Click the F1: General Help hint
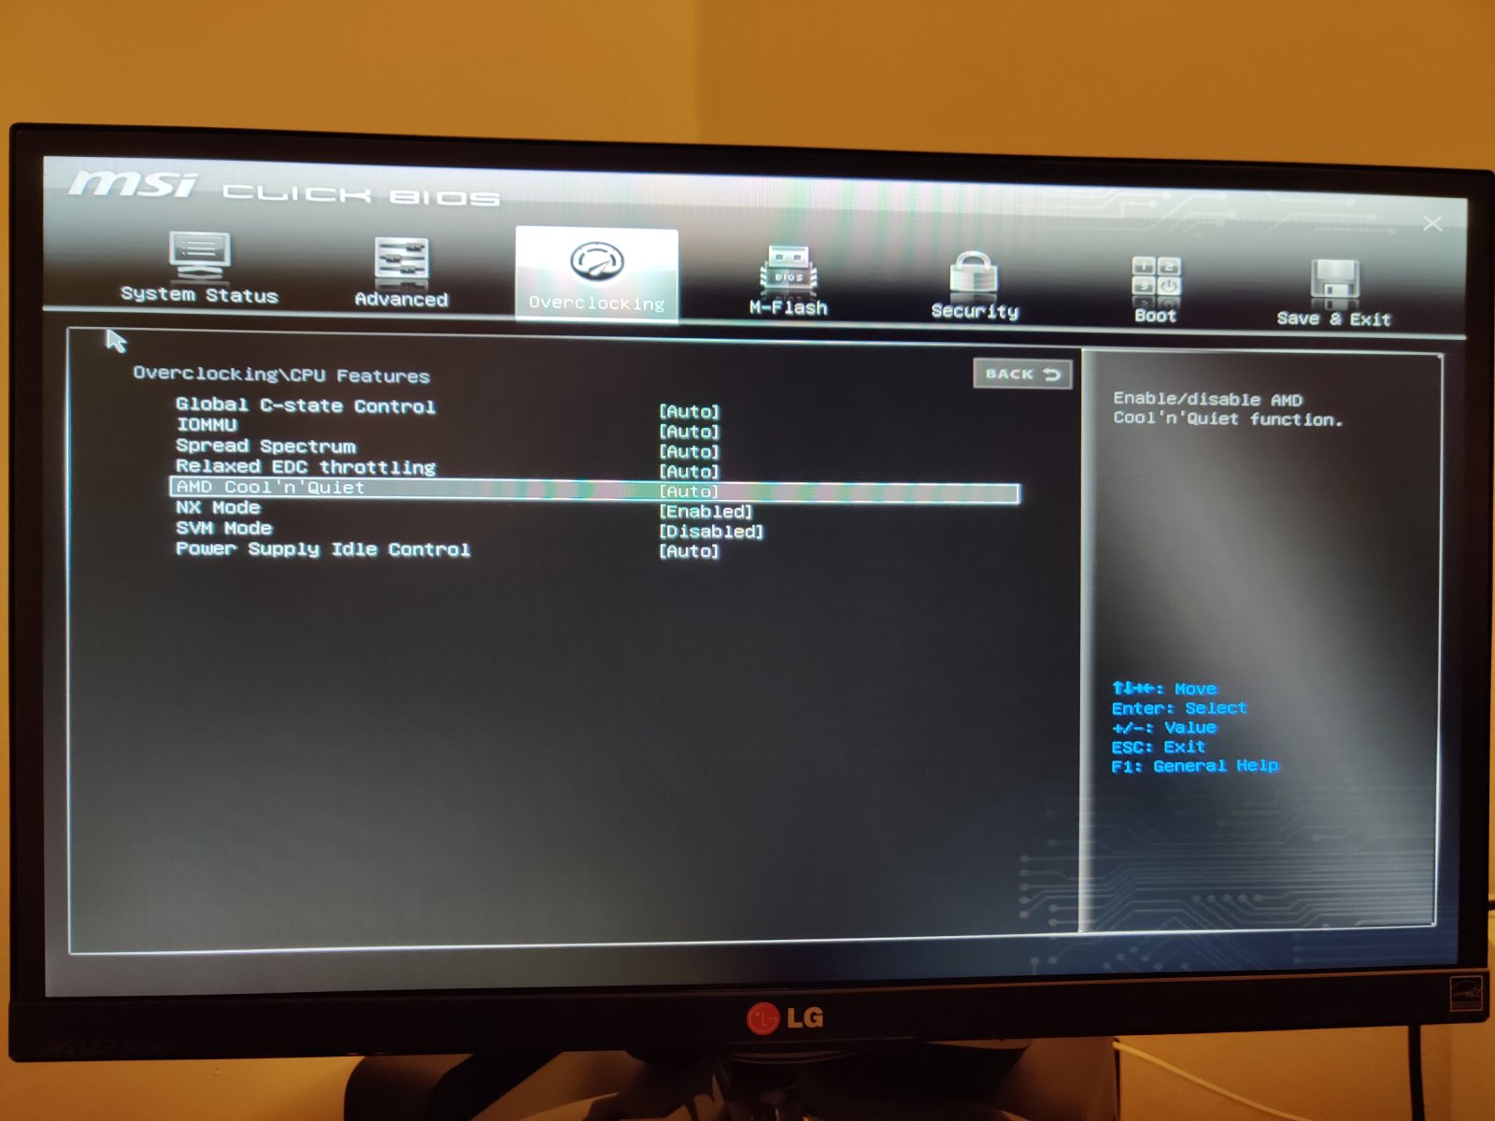This screenshot has width=1495, height=1121. coord(1194,766)
